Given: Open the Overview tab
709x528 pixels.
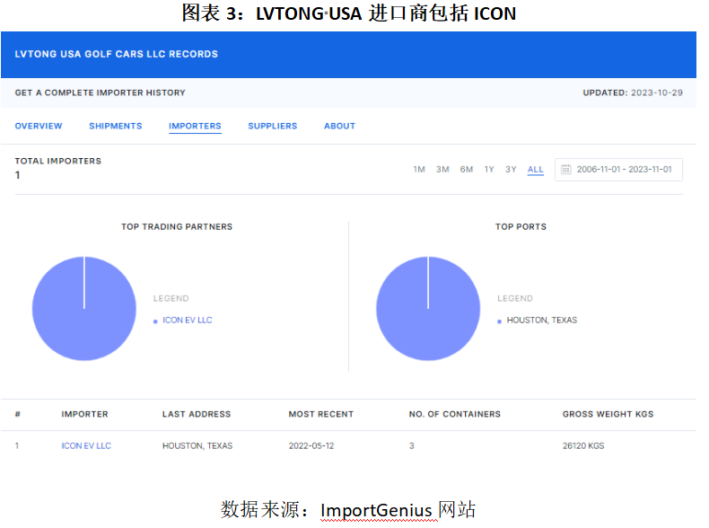Looking at the screenshot, I should [x=39, y=126].
